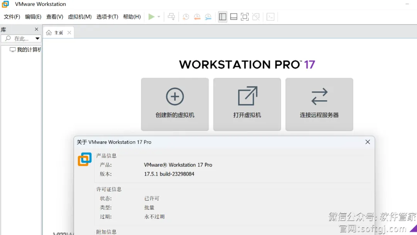Revert to snapshot using the toolbar icon
Image resolution: width=417 pixels, height=235 pixels.
point(197,17)
